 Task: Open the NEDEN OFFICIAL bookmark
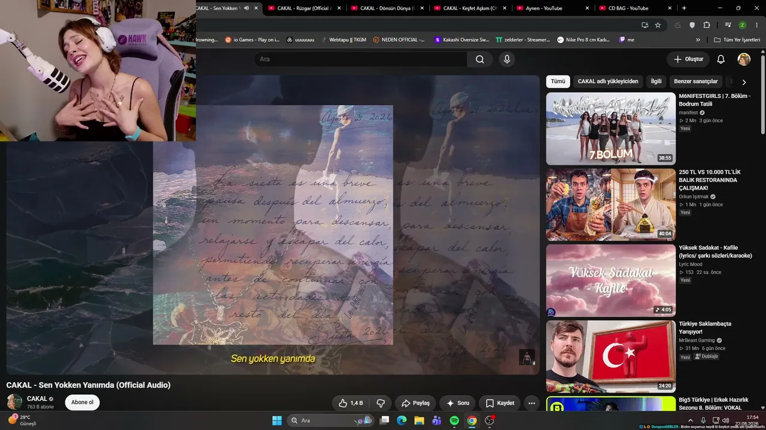399,39
